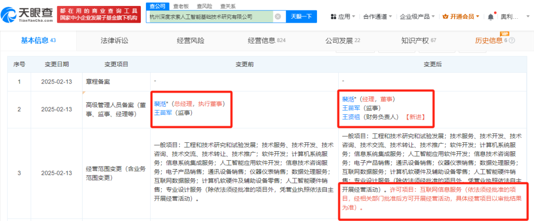Click the date in row 2
534x221 pixels.
56,109
